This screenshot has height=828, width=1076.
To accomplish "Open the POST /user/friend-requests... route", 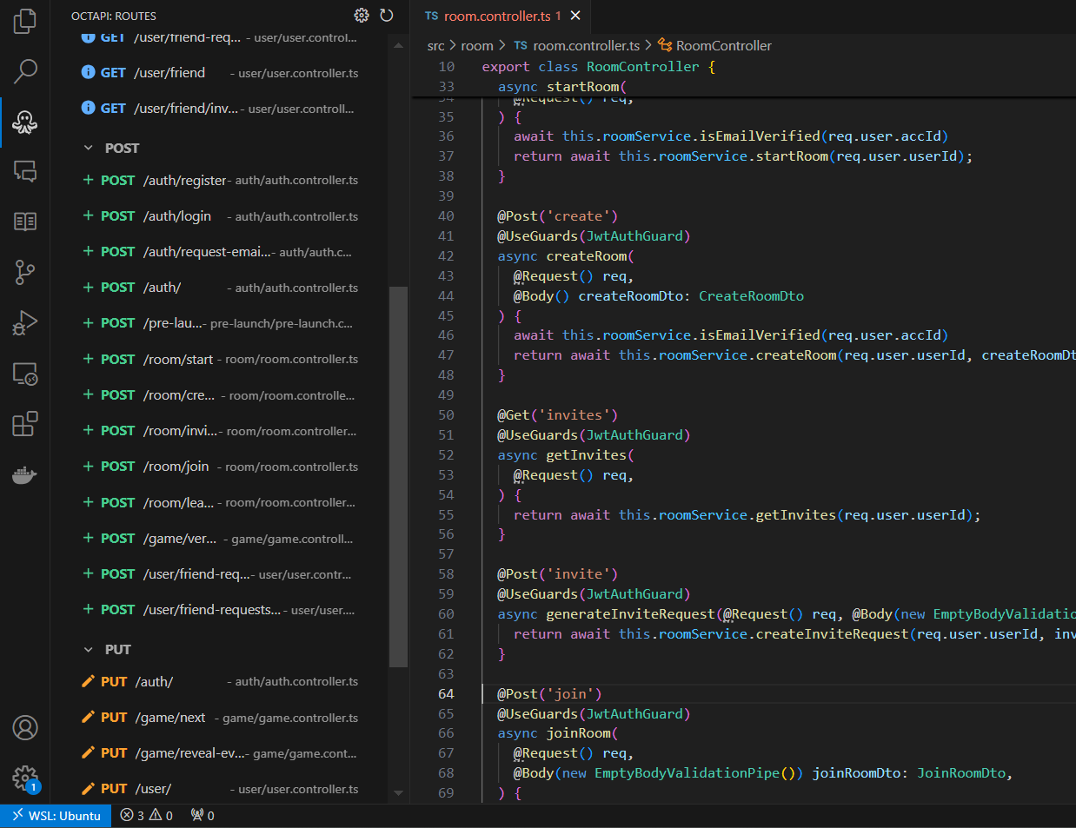I will tap(219, 610).
